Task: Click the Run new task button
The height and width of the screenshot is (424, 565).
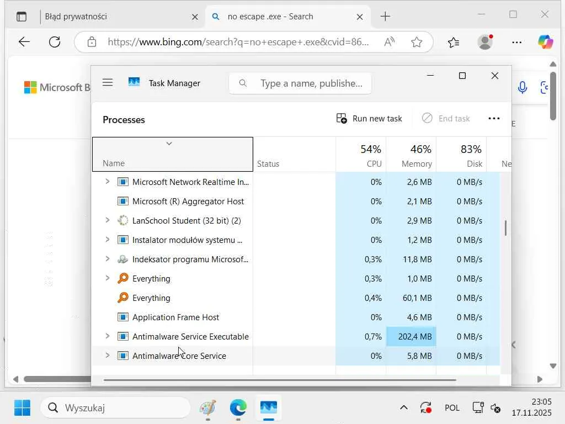Action: [x=369, y=119]
